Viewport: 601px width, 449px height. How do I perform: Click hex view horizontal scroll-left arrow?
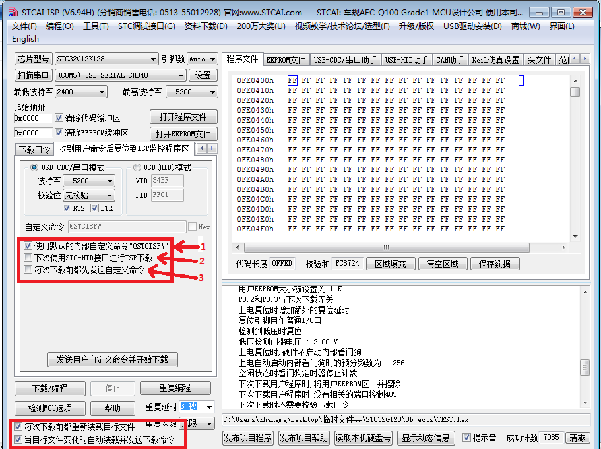coord(237,247)
